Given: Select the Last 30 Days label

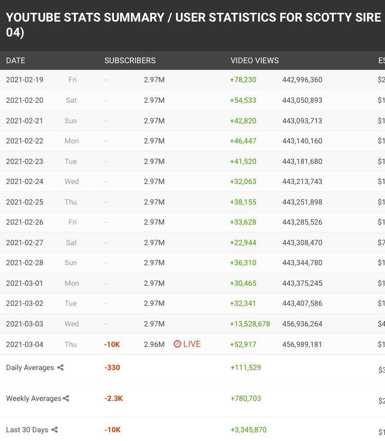Looking at the screenshot, I should [x=27, y=429].
